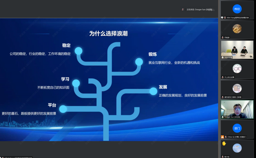Select the blue 桦欣 avatar tile

click(237, 9)
